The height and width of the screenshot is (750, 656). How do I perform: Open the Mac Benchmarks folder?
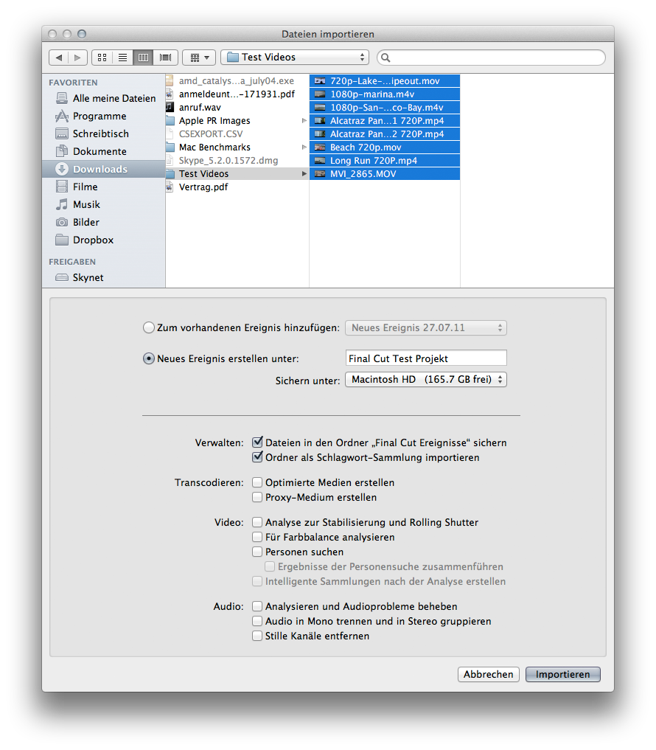(x=237, y=147)
